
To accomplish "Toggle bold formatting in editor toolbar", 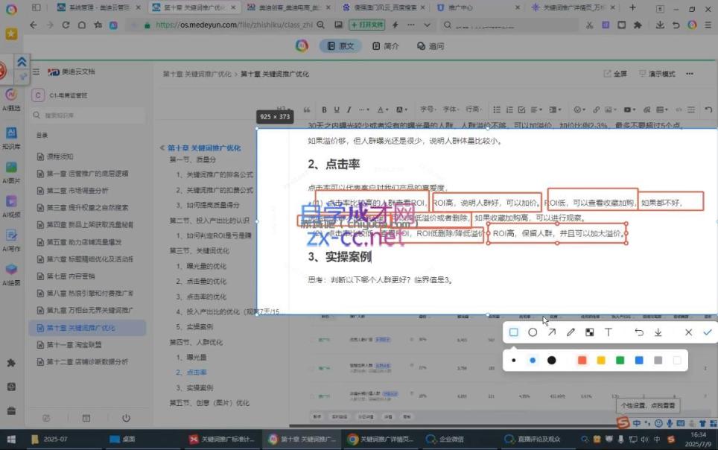I will (x=324, y=110).
